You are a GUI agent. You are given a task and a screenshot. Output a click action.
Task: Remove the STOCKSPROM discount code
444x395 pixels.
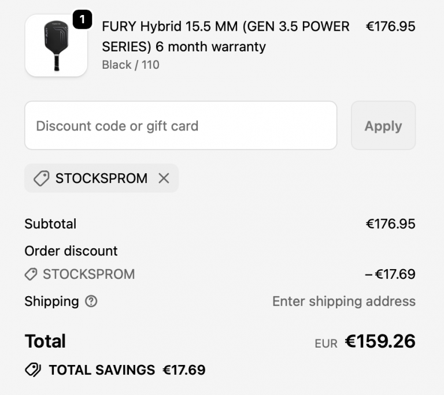tap(164, 178)
